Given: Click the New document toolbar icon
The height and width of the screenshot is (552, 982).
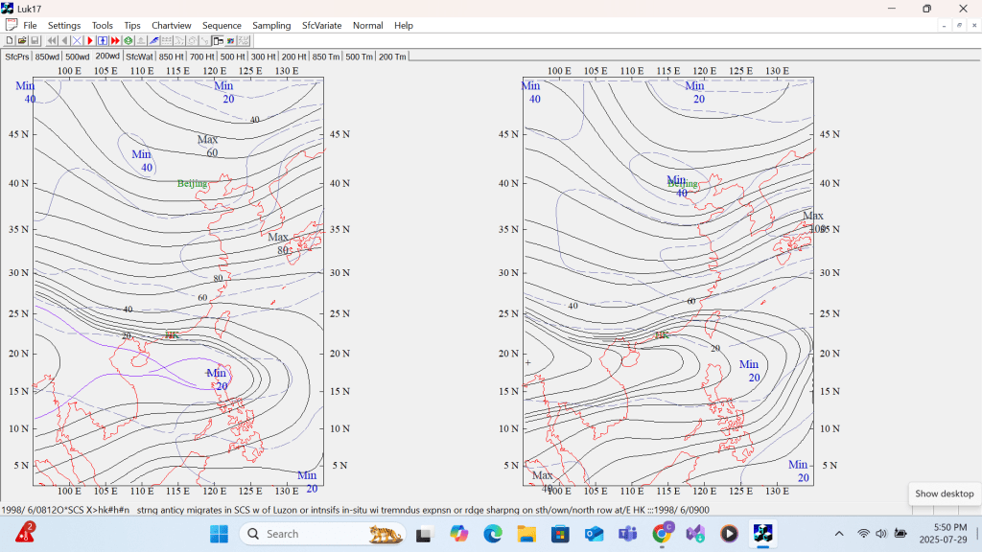Looking at the screenshot, I should [x=10, y=41].
